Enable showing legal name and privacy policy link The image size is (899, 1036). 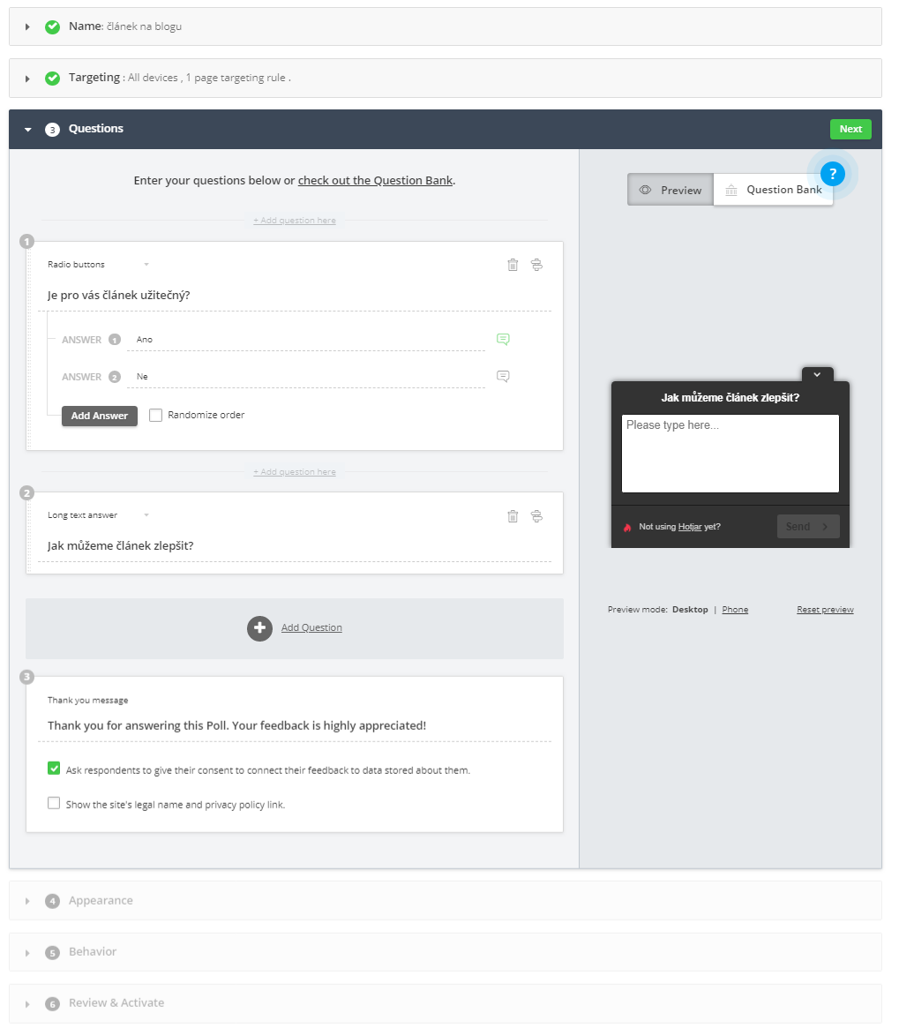pyautogui.click(x=54, y=803)
